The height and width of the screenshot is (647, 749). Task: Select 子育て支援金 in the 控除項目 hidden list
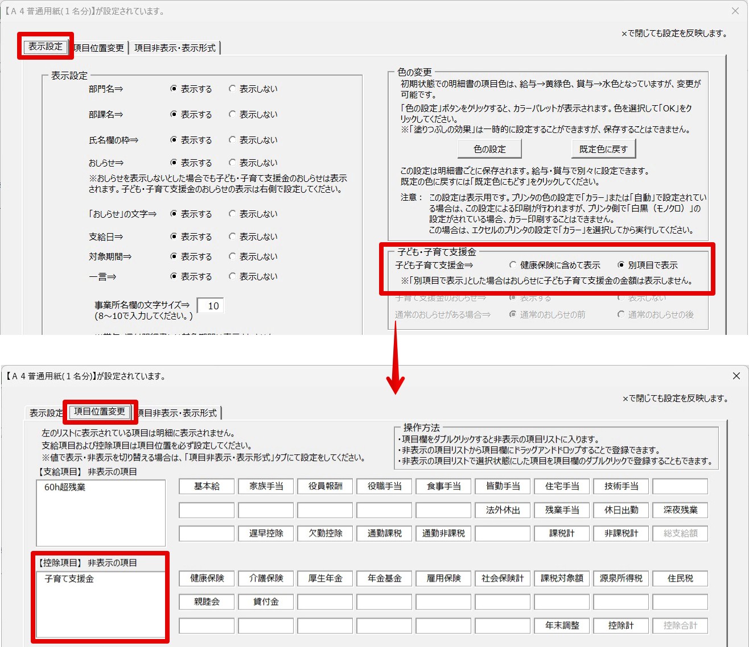69,579
